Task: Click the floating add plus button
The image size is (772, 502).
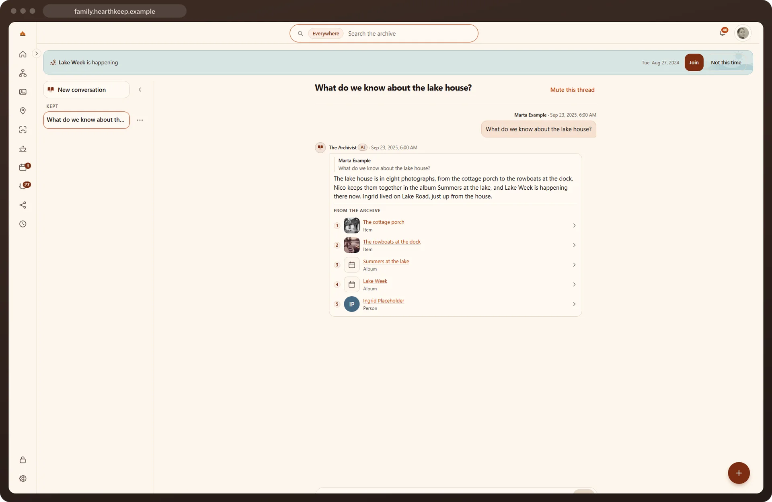Action: [739, 473]
